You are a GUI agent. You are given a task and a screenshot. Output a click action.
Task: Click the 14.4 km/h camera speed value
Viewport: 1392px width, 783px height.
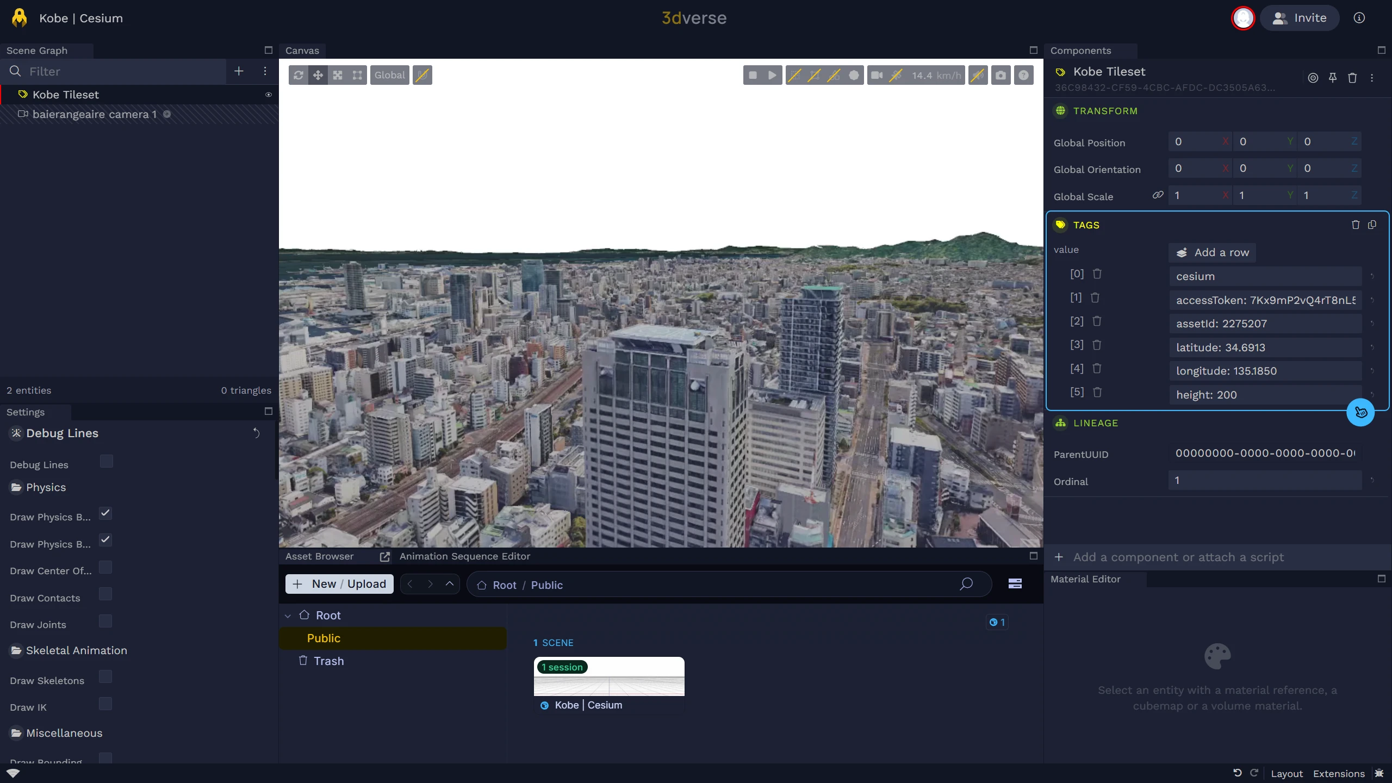[936, 76]
